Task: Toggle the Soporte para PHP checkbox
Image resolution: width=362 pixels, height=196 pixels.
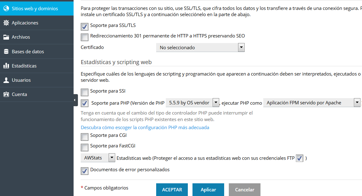Action: pos(84,103)
